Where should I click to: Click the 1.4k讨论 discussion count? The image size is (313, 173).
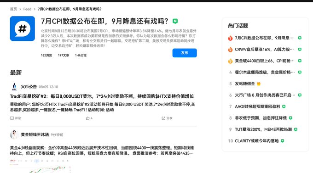tap(81, 56)
